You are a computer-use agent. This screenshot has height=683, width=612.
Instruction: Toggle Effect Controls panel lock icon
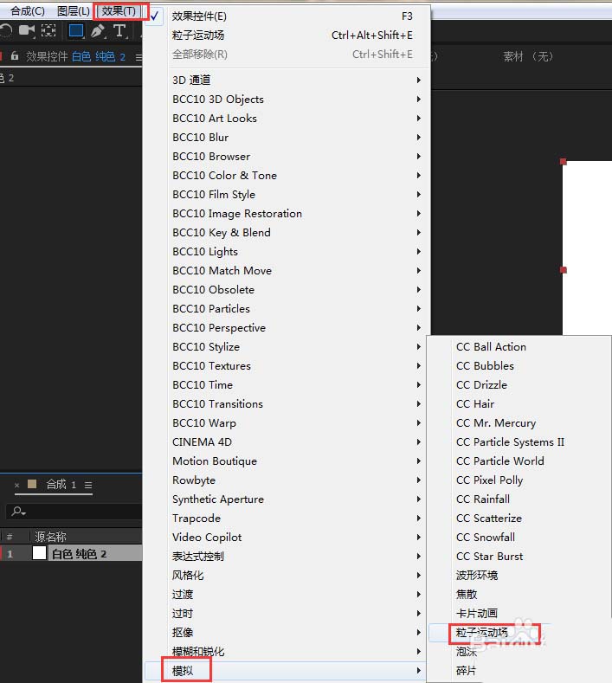click(15, 55)
